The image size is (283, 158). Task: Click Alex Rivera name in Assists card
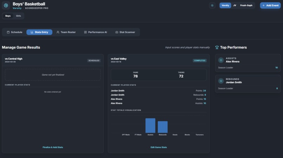coord(232,62)
